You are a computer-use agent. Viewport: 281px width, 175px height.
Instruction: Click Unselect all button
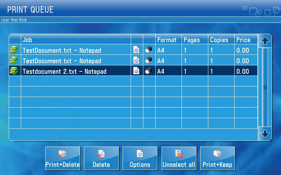(179, 158)
